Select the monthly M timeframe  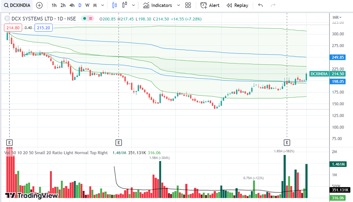(95, 5)
